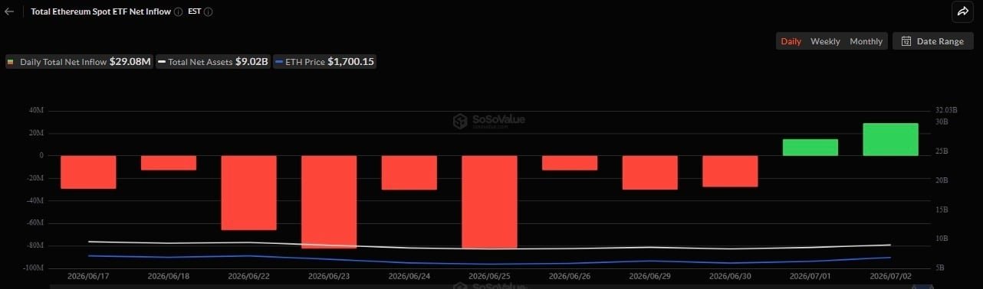Toggle ETH Price series legend
The width and height of the screenshot is (983, 289).
pyautogui.click(x=324, y=61)
